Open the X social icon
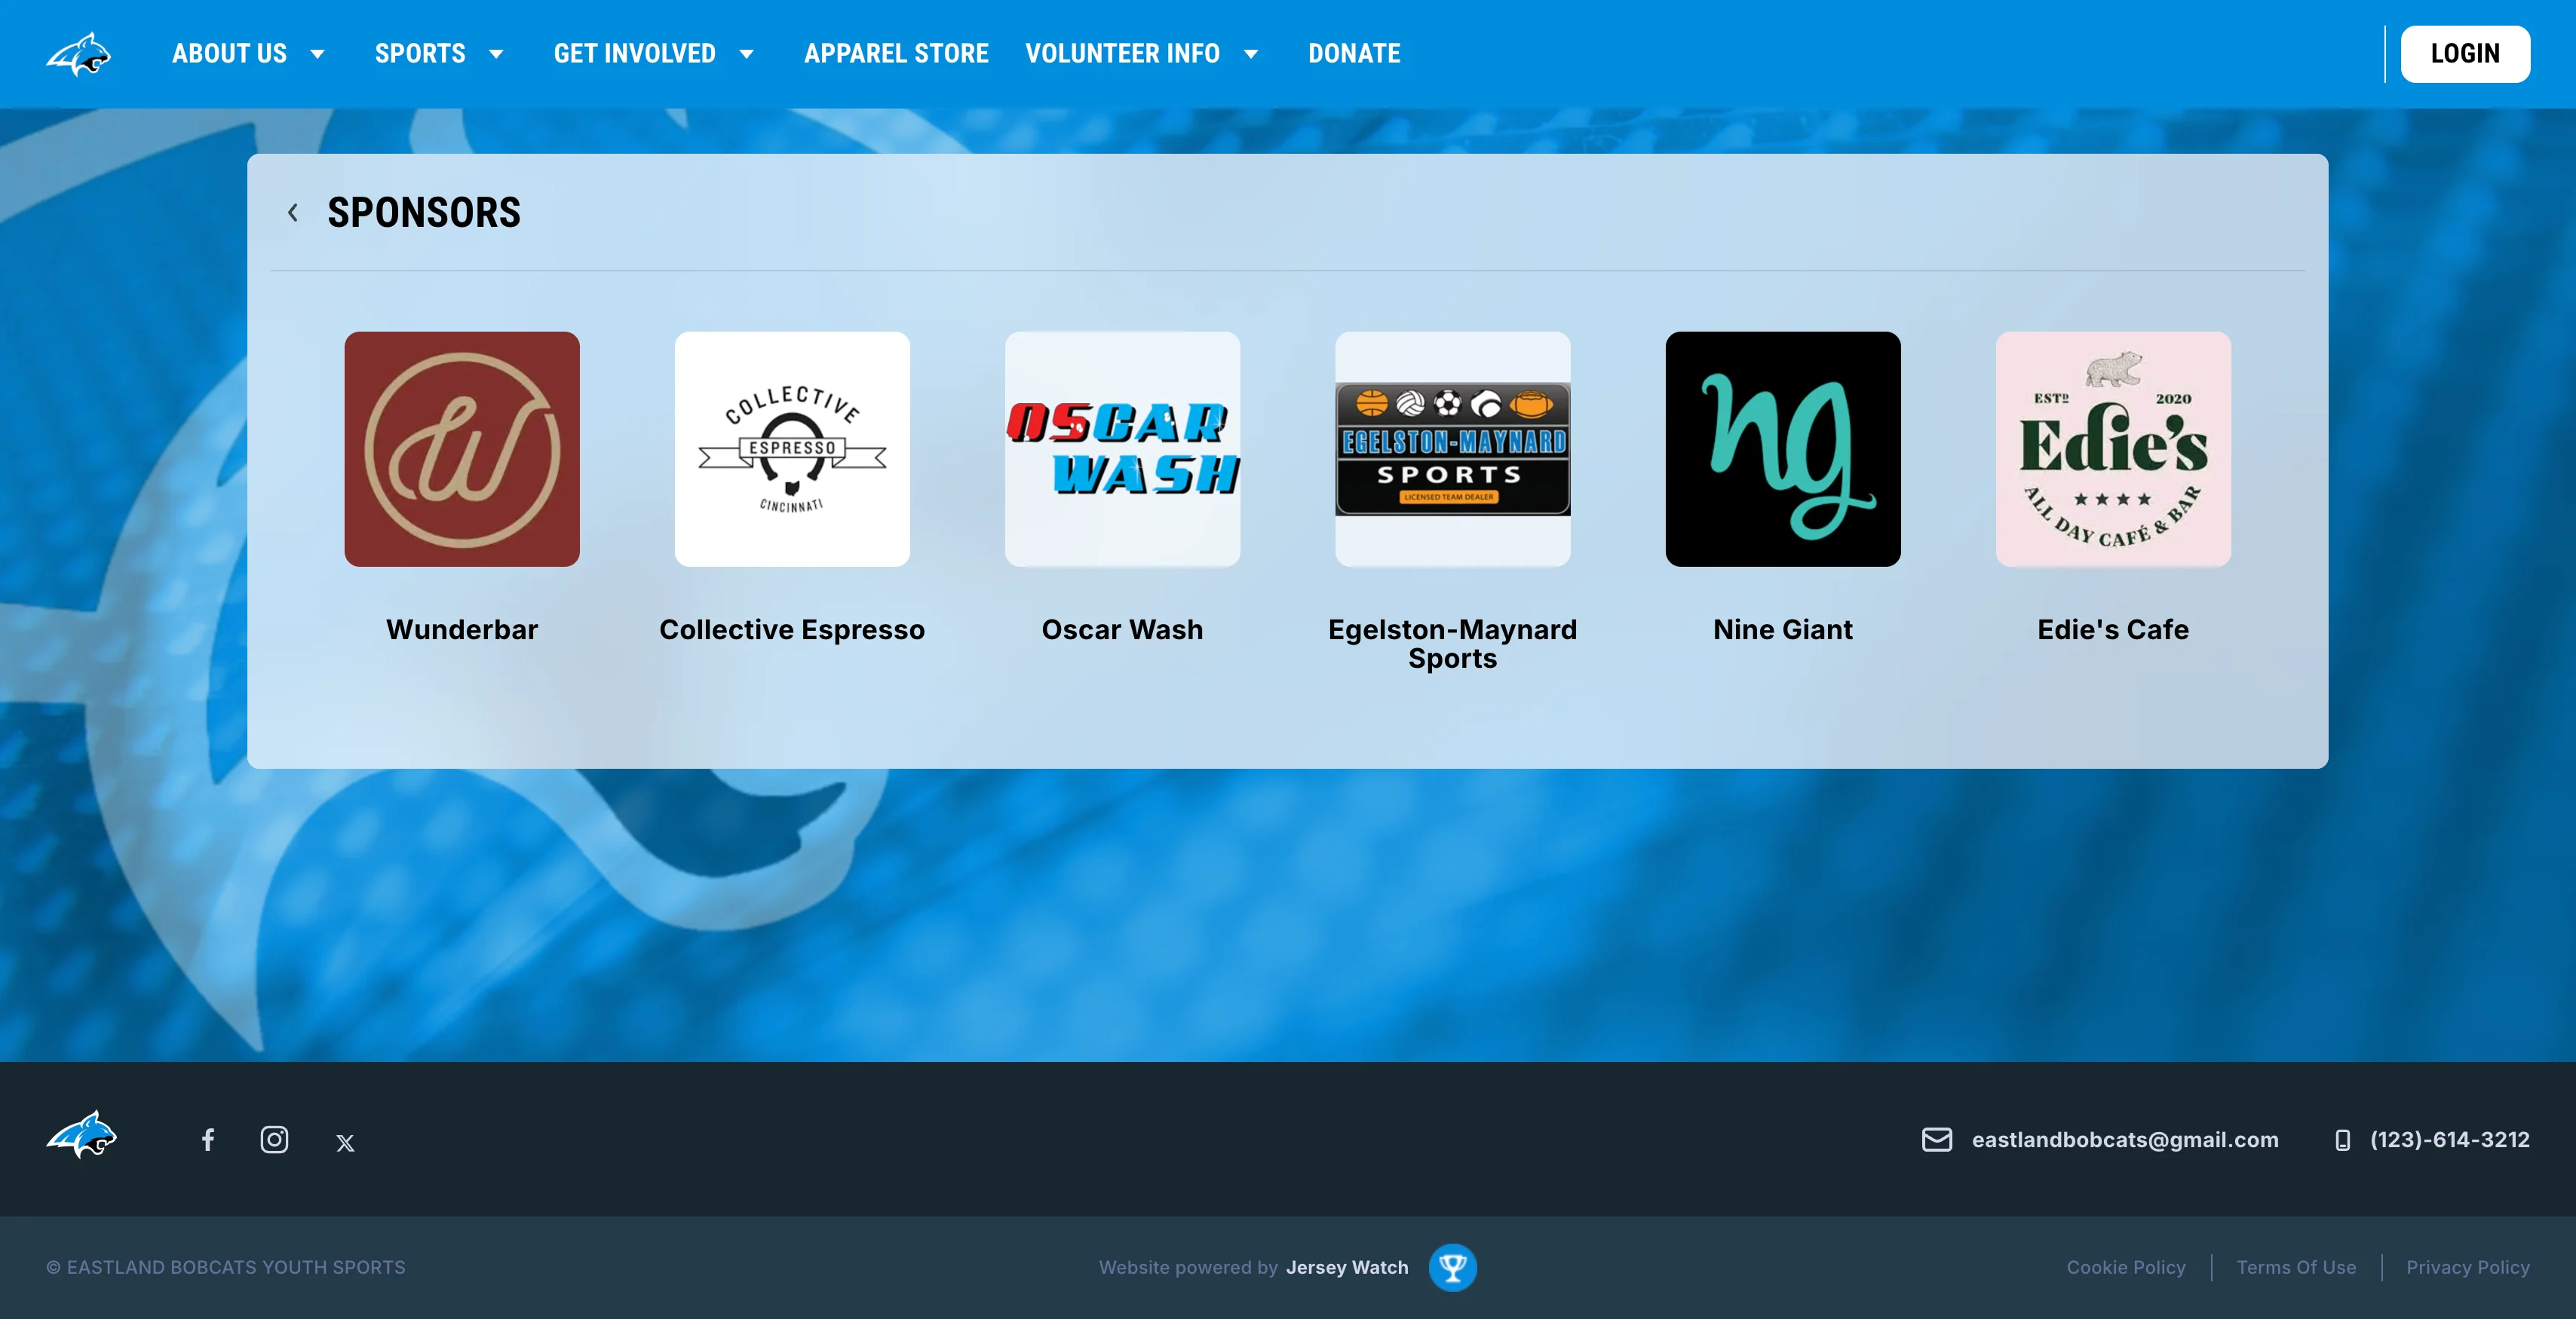The image size is (2576, 1319). coord(345,1142)
